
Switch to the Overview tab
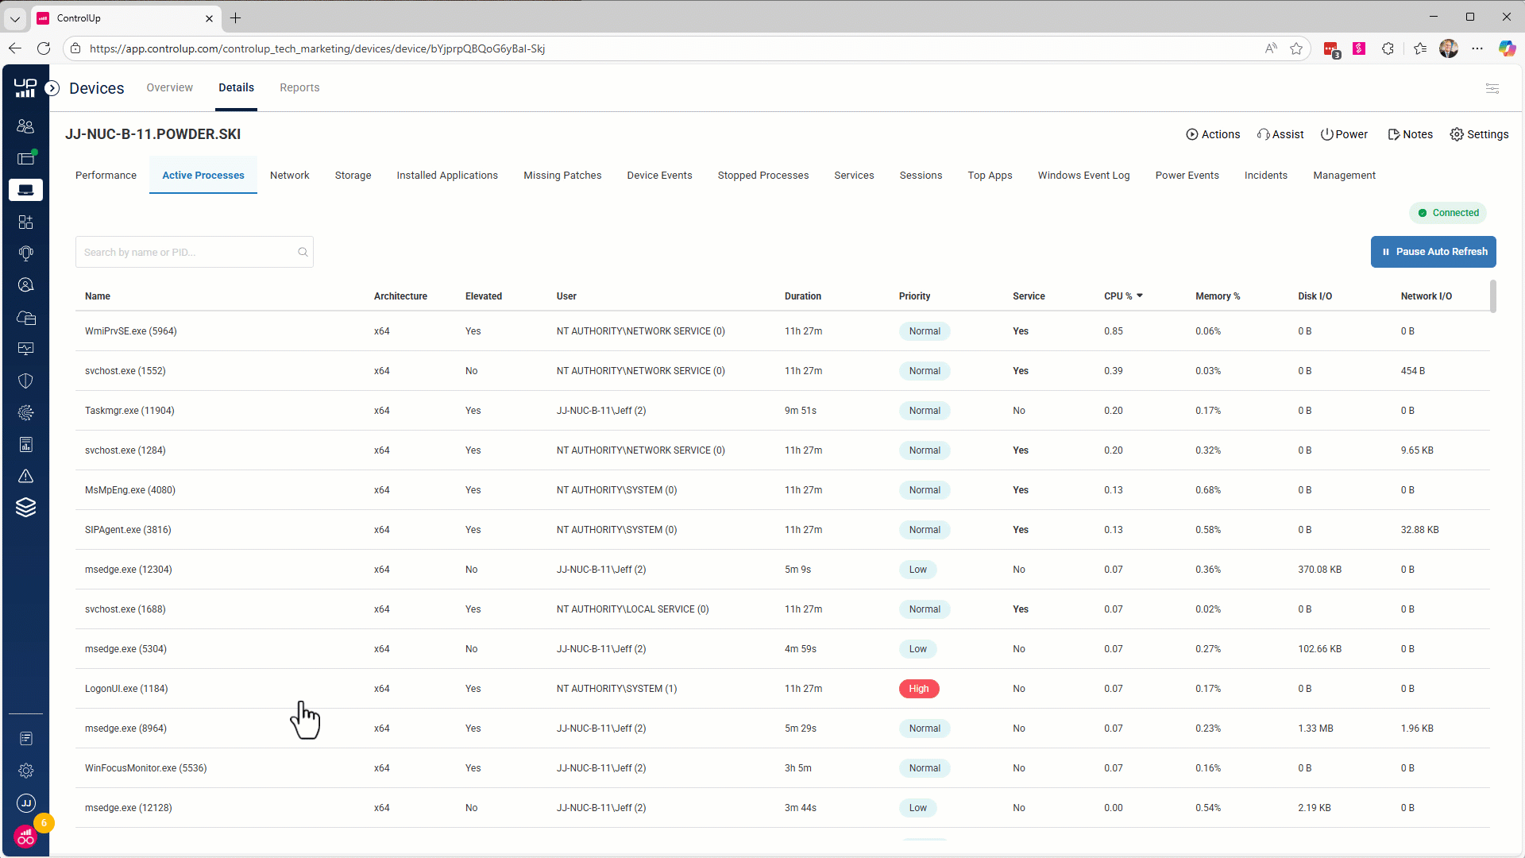tap(169, 87)
